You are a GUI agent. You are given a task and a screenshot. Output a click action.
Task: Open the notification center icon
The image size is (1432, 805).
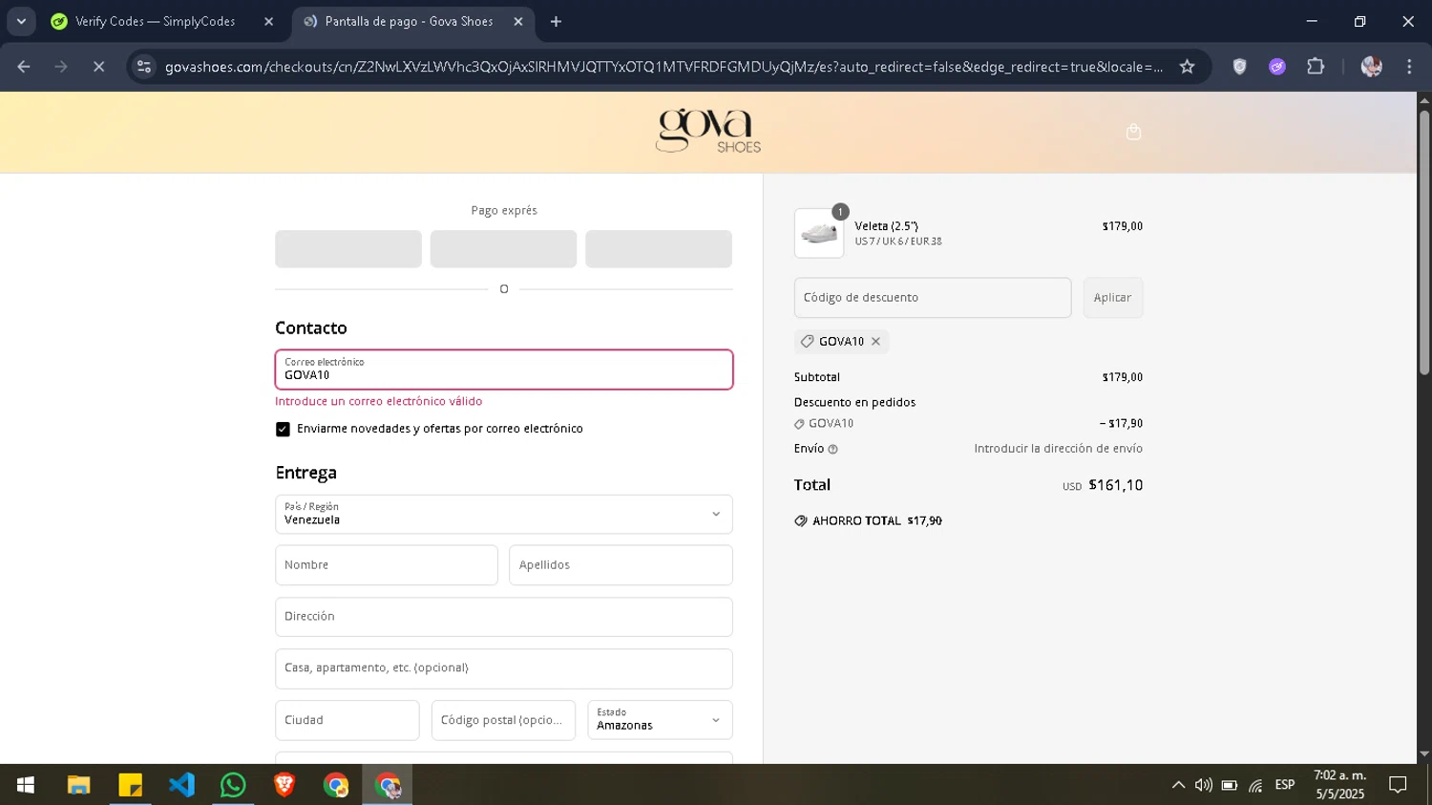tap(1398, 785)
